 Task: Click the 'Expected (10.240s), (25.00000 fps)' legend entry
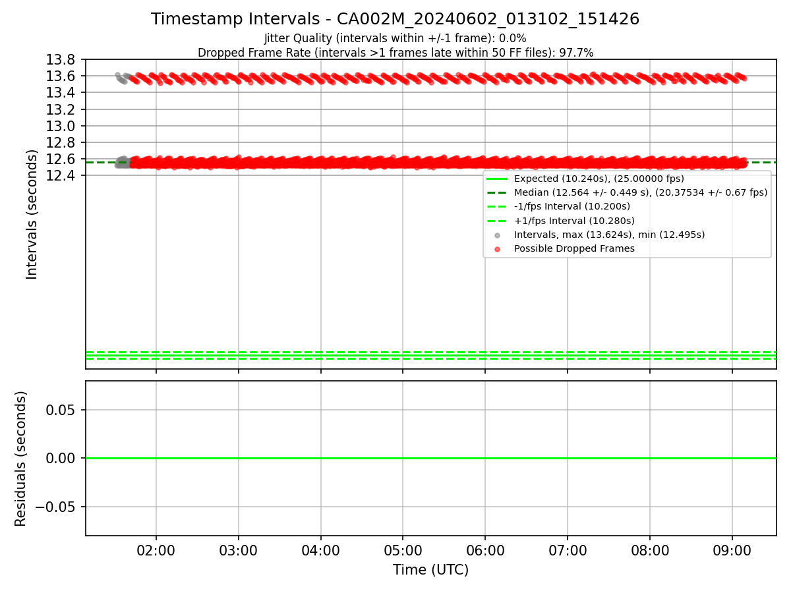coord(599,179)
